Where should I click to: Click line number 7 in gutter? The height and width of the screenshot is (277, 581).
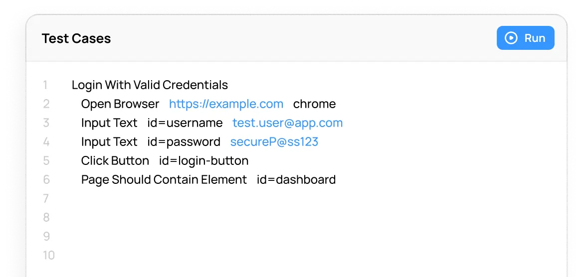pyautogui.click(x=46, y=199)
